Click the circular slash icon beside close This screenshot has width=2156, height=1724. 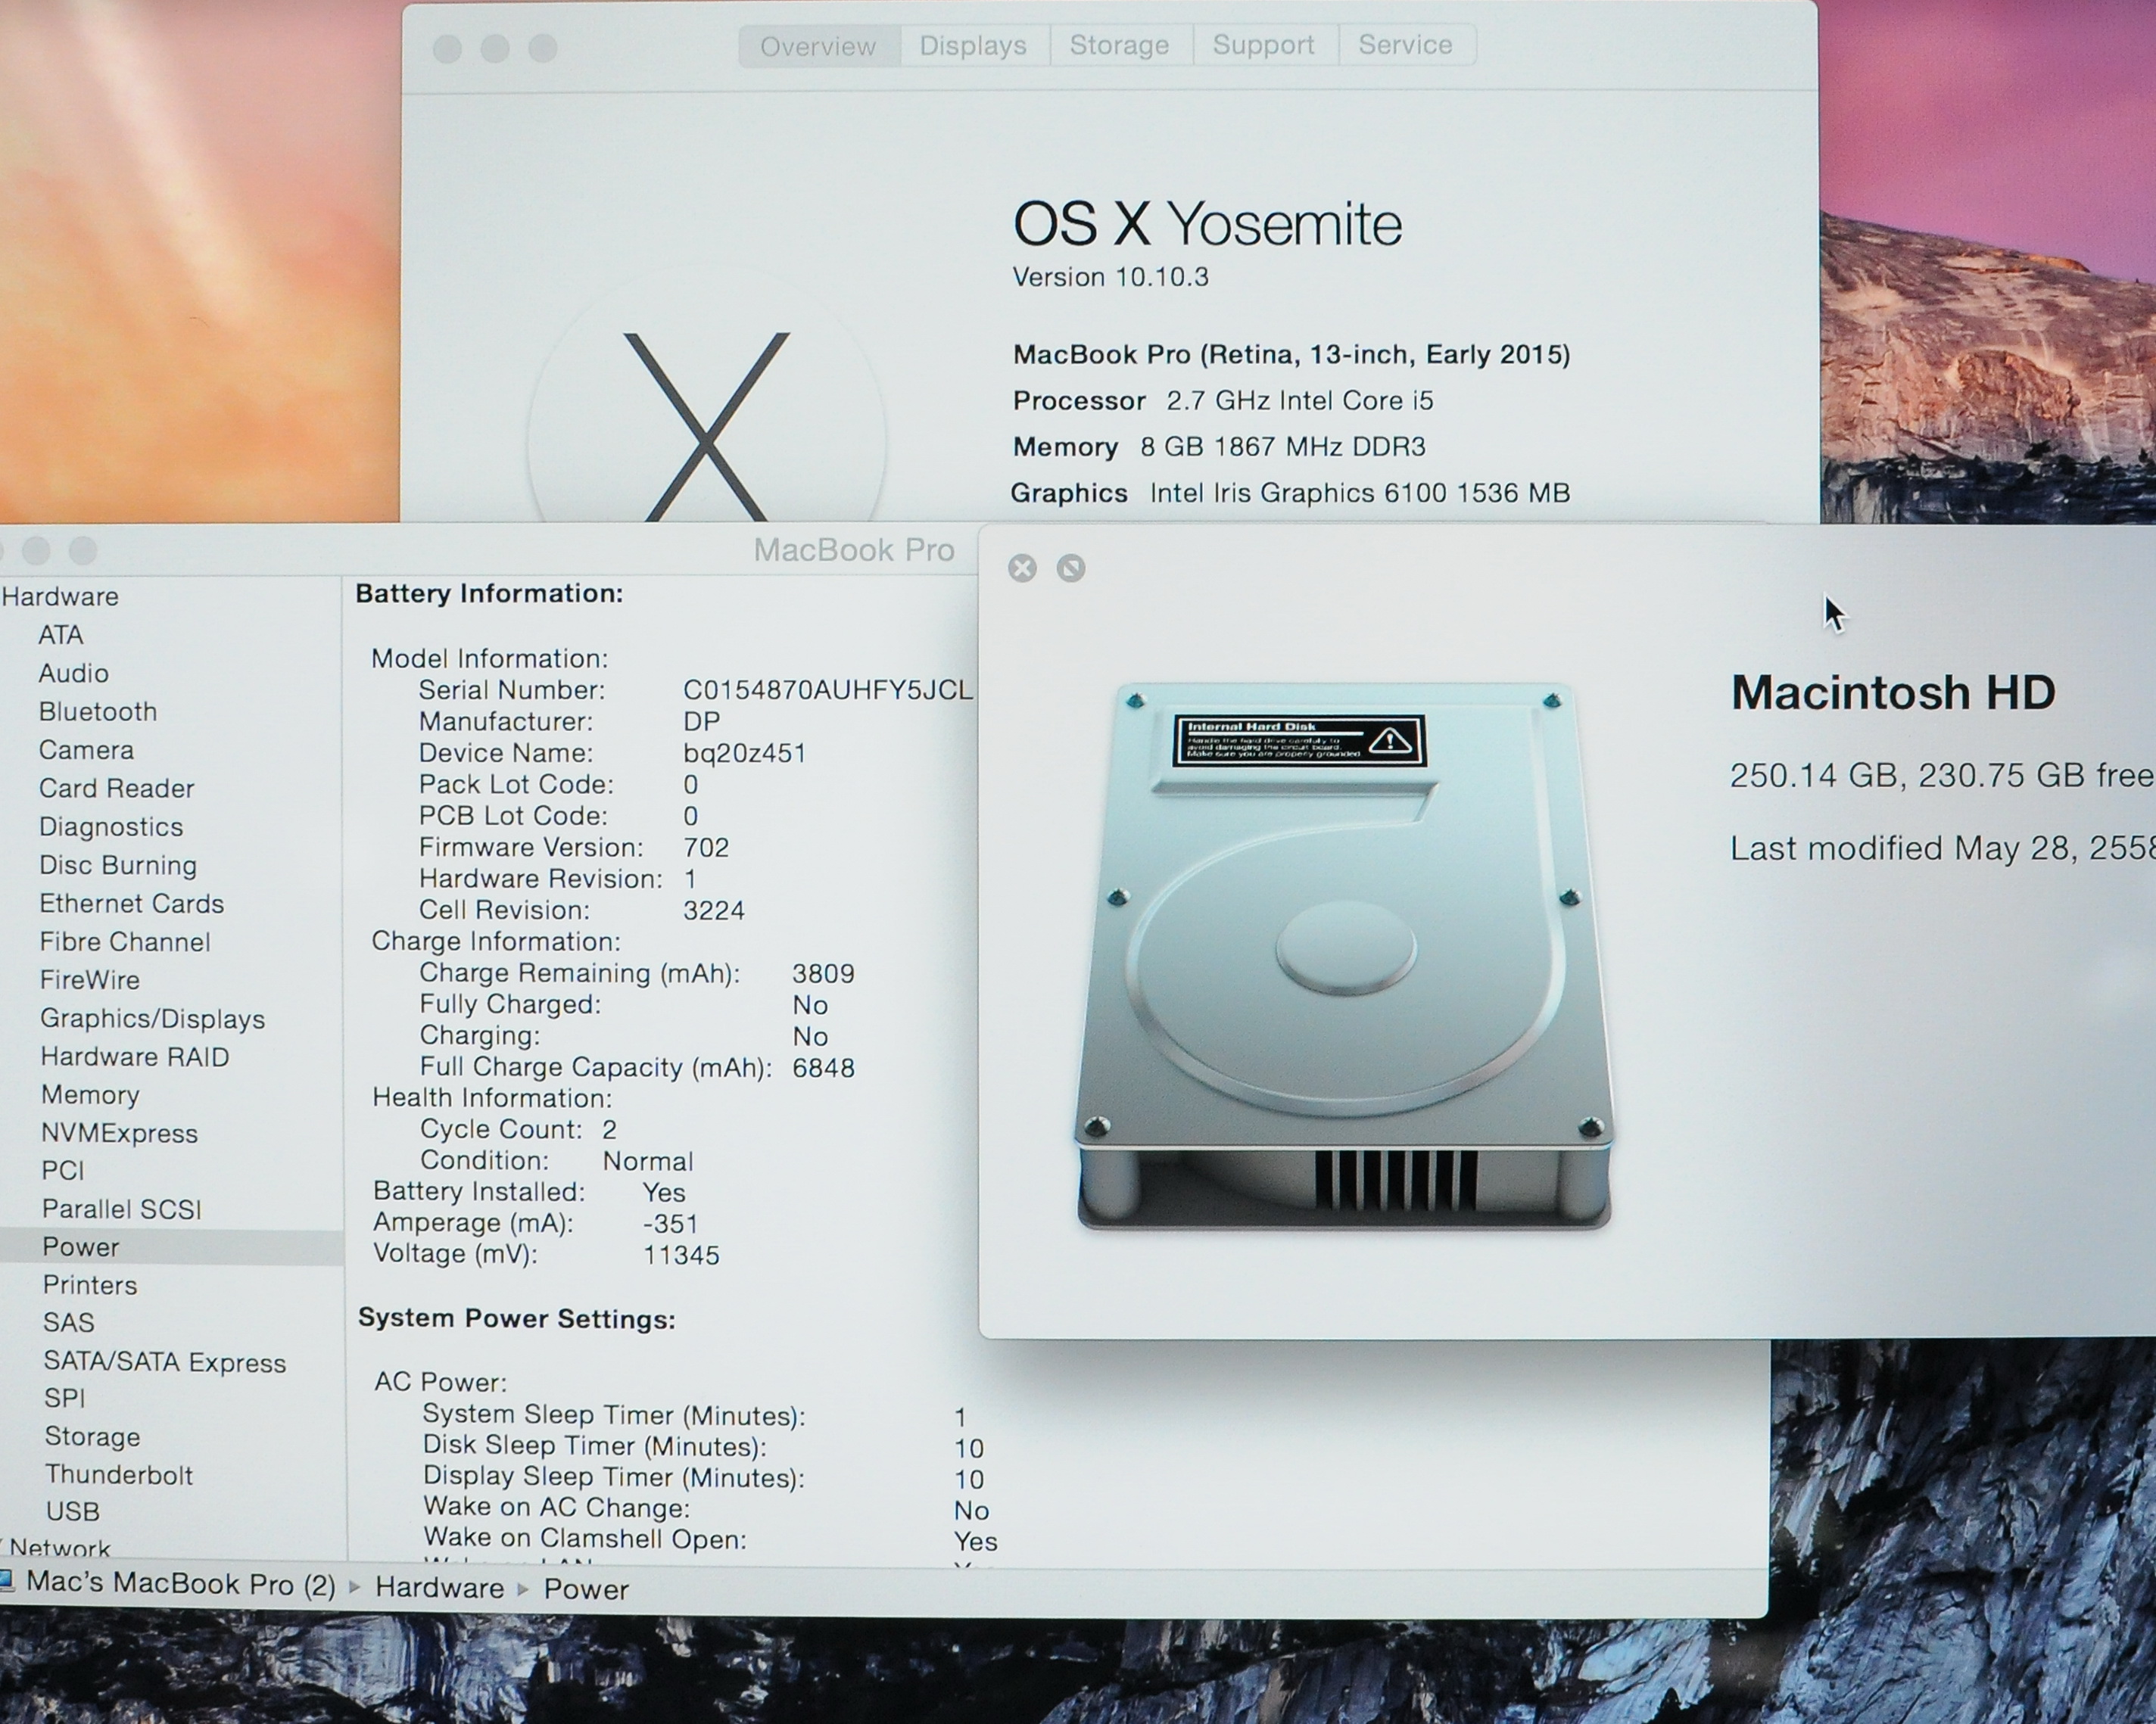[1071, 569]
